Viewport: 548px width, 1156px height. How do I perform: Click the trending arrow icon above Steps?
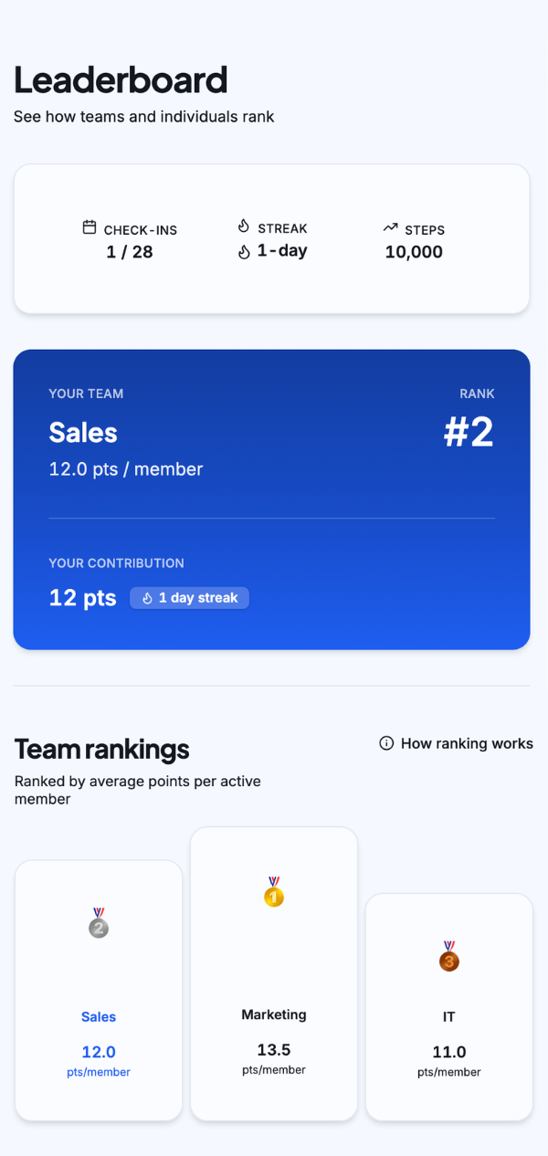pyautogui.click(x=391, y=227)
